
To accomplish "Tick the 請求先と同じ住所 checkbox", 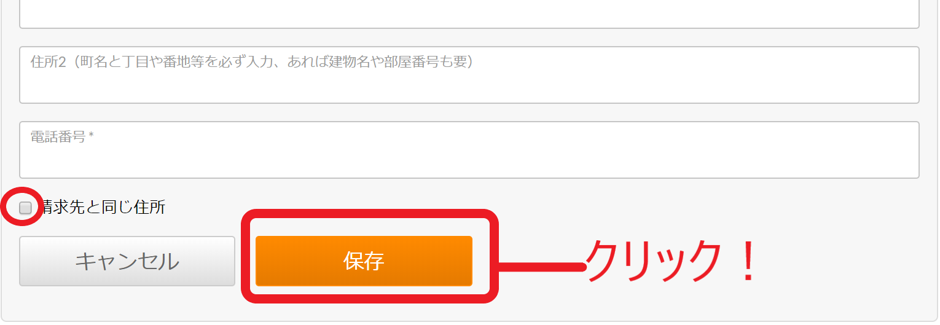I will pos(25,208).
